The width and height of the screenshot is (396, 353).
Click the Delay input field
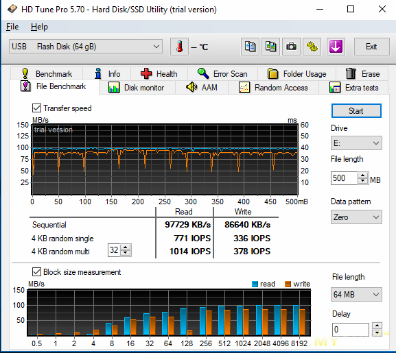pyautogui.click(x=350, y=330)
